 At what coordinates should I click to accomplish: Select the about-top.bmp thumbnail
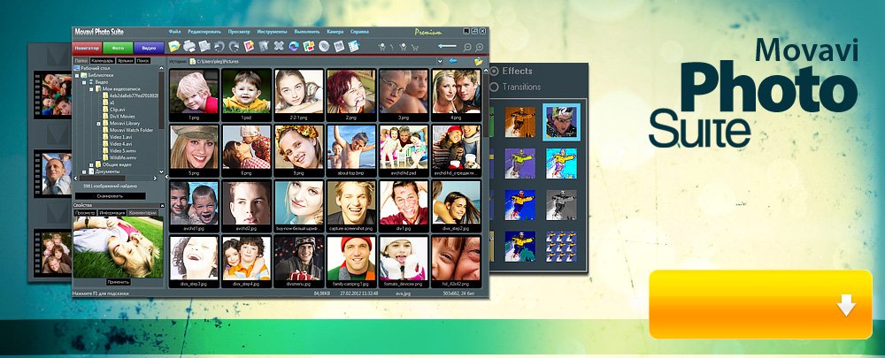point(351,149)
